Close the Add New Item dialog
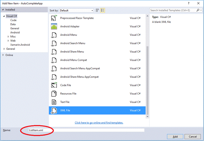204x141 pixels. point(198,3)
